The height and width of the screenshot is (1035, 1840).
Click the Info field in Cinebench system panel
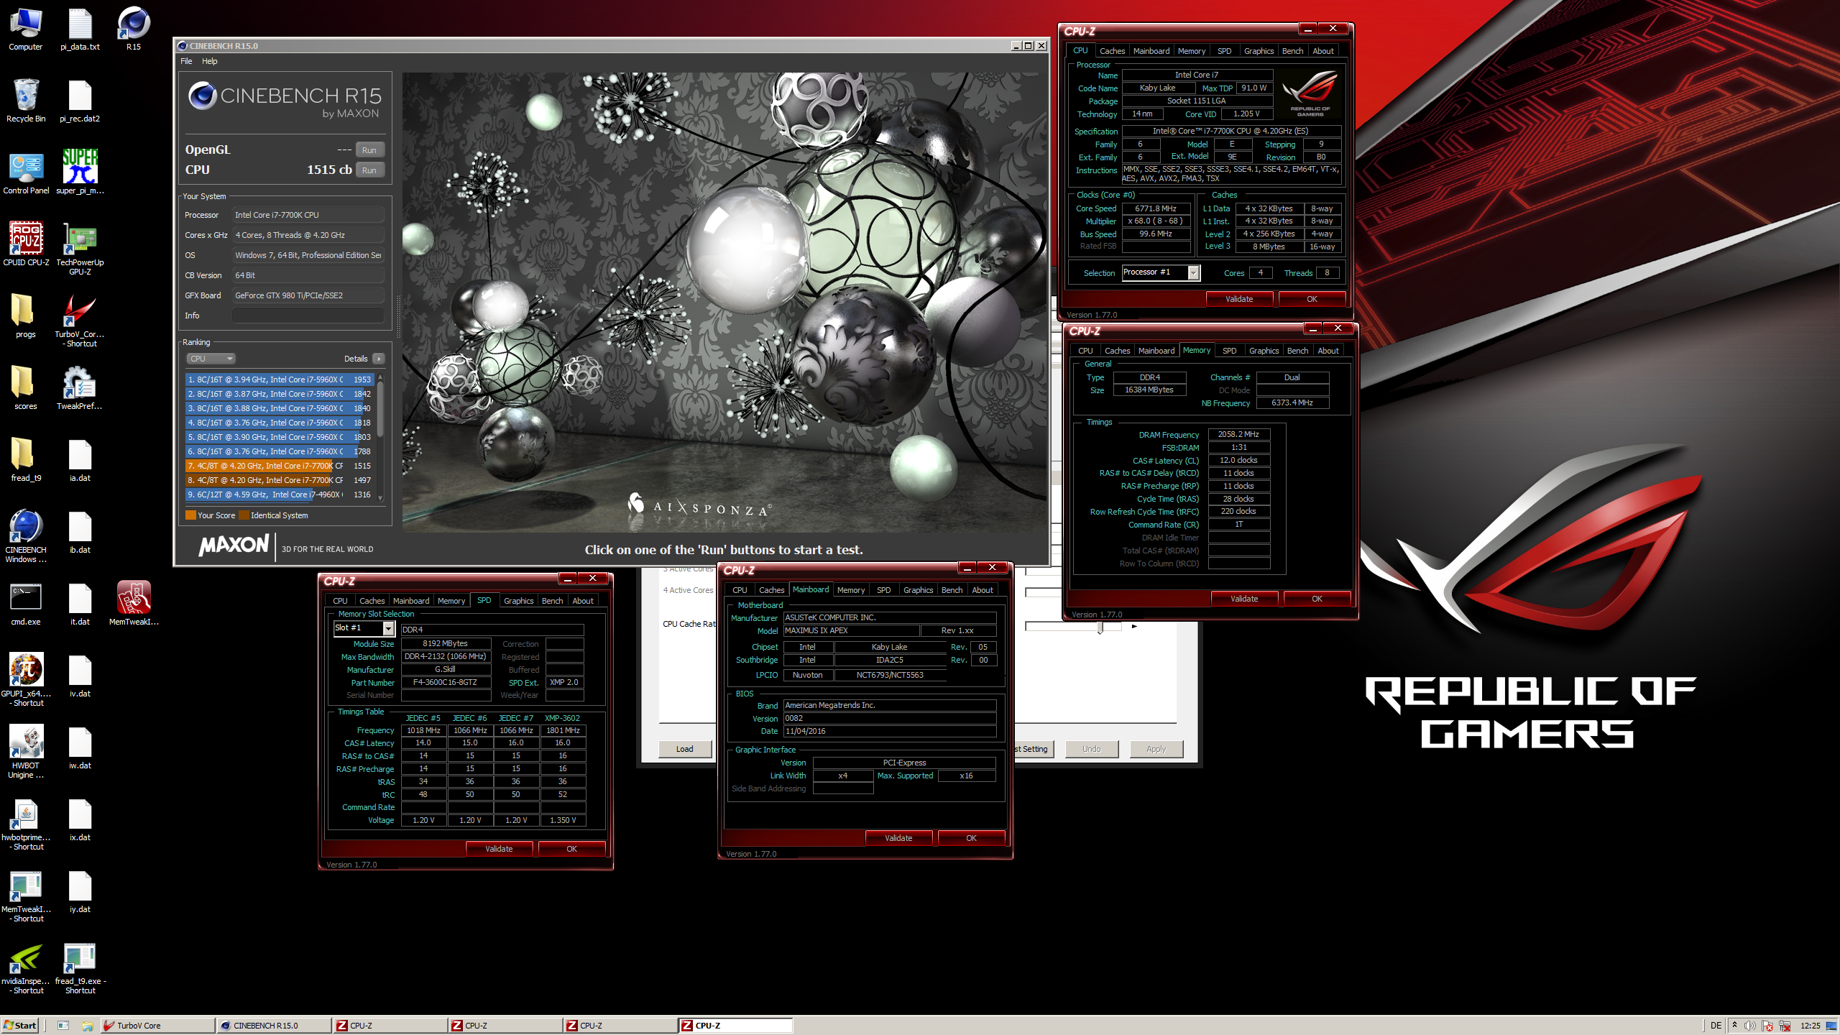tap(308, 316)
